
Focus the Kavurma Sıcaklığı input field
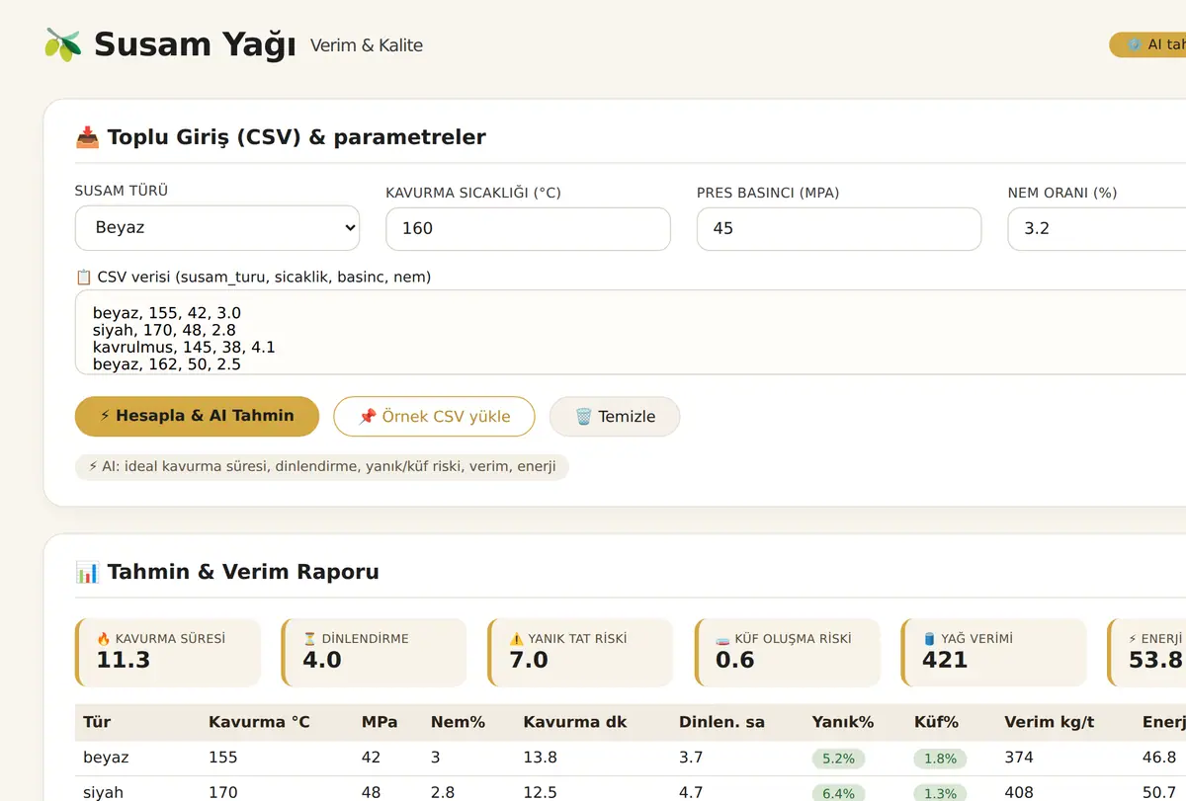528,229
